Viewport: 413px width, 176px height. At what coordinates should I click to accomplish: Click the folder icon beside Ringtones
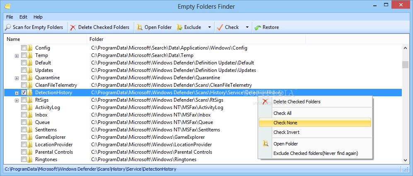[29, 159]
